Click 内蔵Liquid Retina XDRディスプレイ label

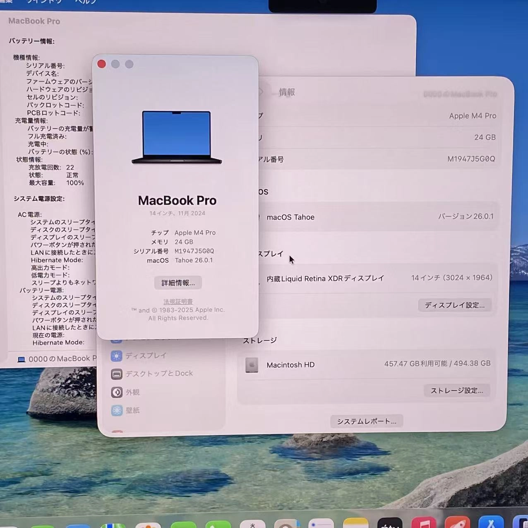[325, 278]
